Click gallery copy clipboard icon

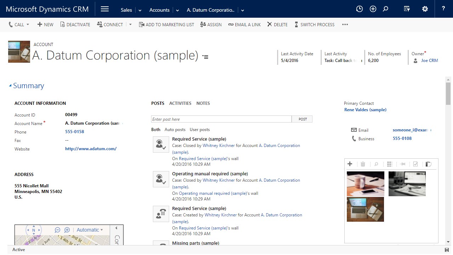(x=429, y=164)
